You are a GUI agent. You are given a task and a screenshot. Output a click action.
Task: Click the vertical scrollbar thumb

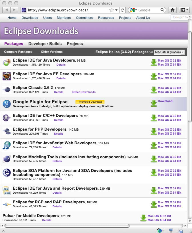[x=190, y=76]
